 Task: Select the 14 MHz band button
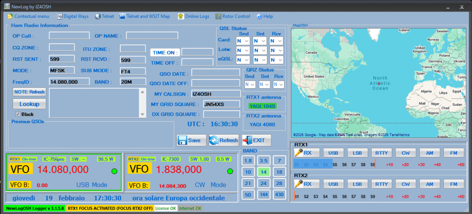pos(263,172)
